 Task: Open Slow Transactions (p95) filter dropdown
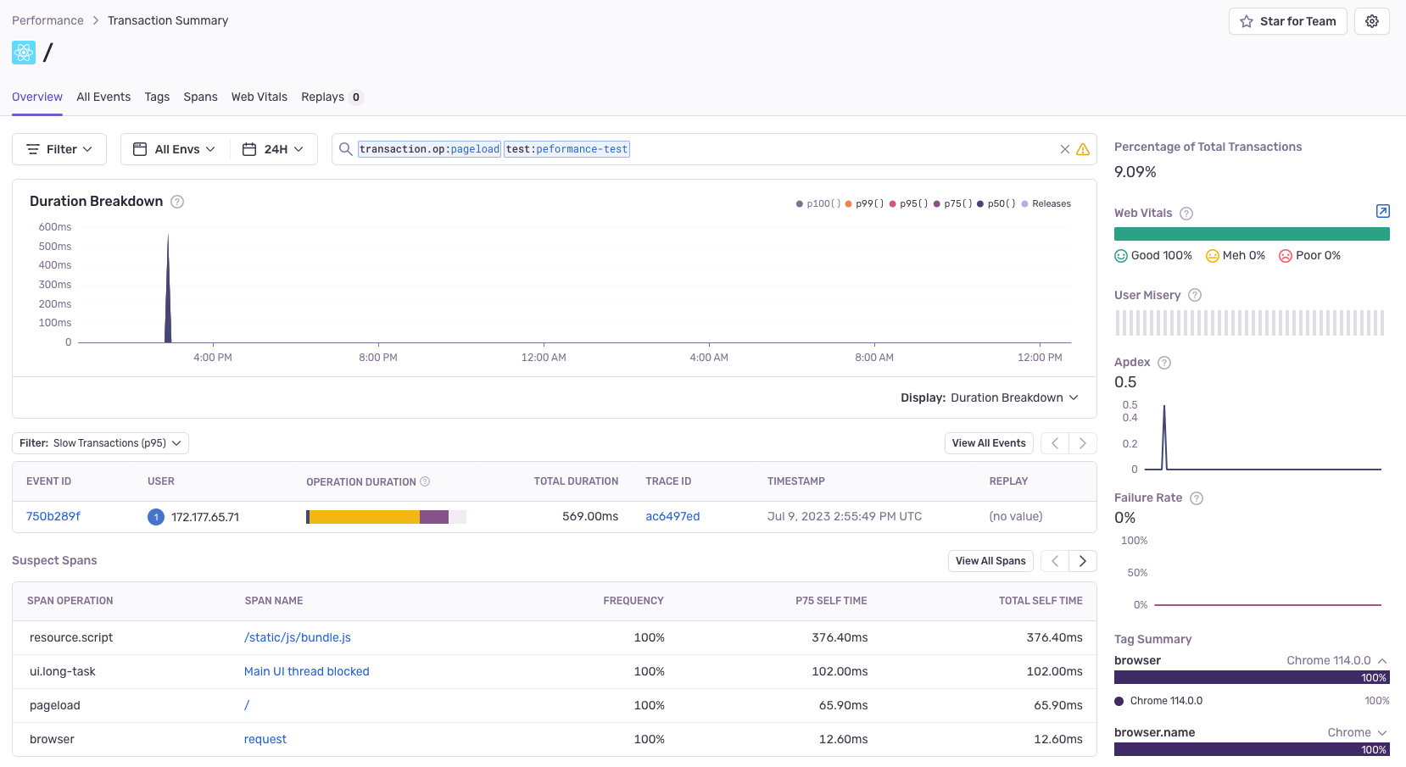[x=100, y=443]
